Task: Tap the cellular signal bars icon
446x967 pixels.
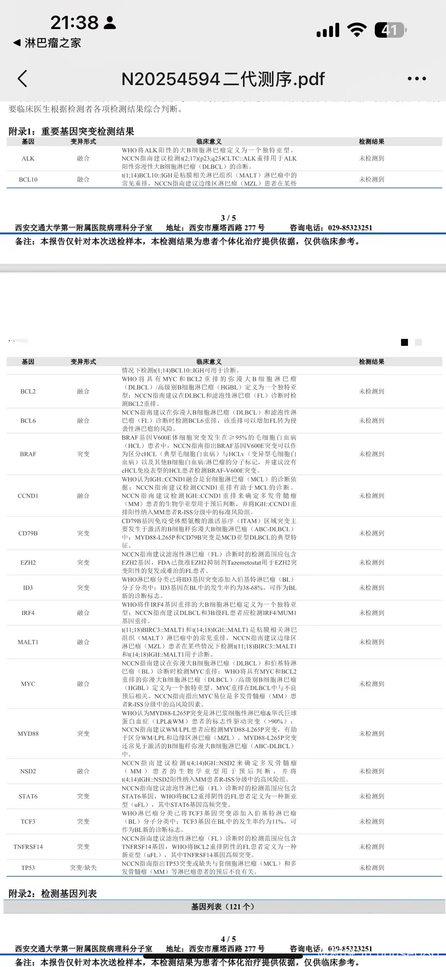Action: click(328, 30)
